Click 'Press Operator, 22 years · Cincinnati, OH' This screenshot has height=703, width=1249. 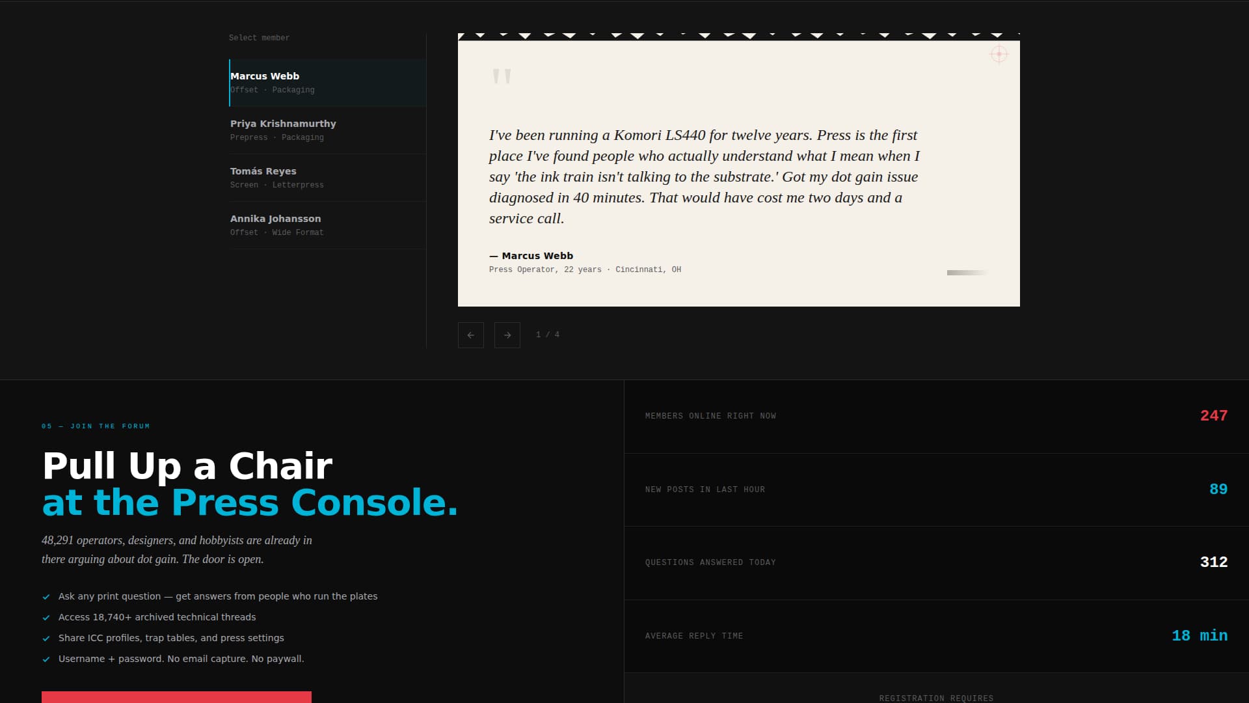click(585, 269)
